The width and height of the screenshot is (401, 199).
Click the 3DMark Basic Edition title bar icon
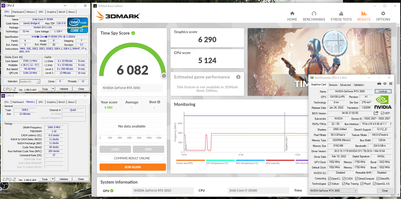click(95, 6)
